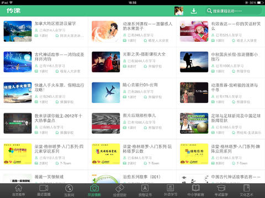The image size is (265, 198).
Task: Open course 光影之美-摄影课程大全
Action: pyautogui.click(x=144, y=54)
